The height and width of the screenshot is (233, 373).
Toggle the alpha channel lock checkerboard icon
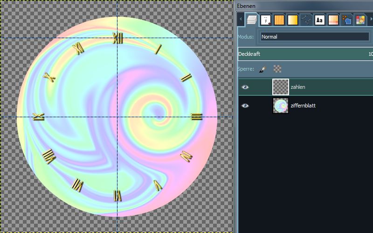click(x=277, y=69)
